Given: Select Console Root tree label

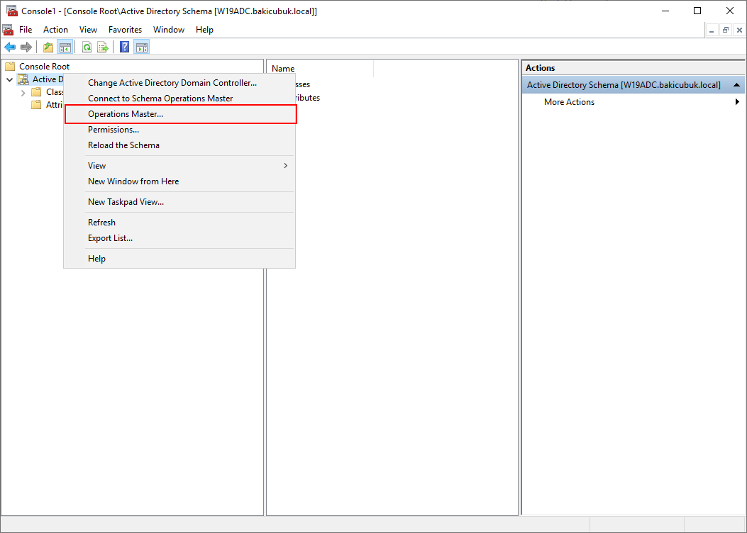Looking at the screenshot, I should pos(44,67).
